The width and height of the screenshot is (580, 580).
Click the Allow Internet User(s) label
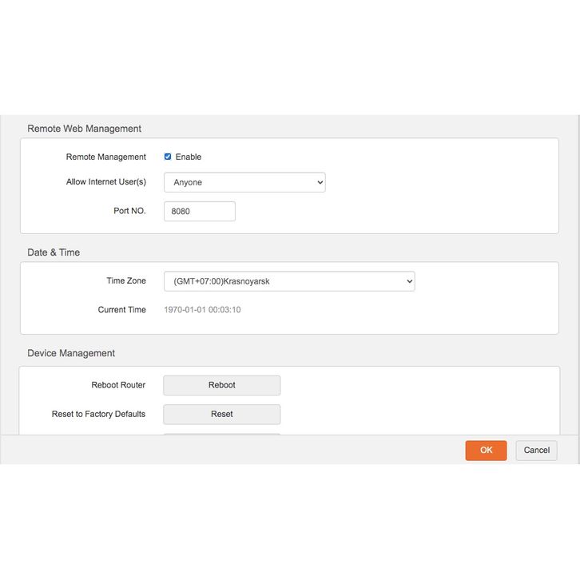[x=106, y=182]
